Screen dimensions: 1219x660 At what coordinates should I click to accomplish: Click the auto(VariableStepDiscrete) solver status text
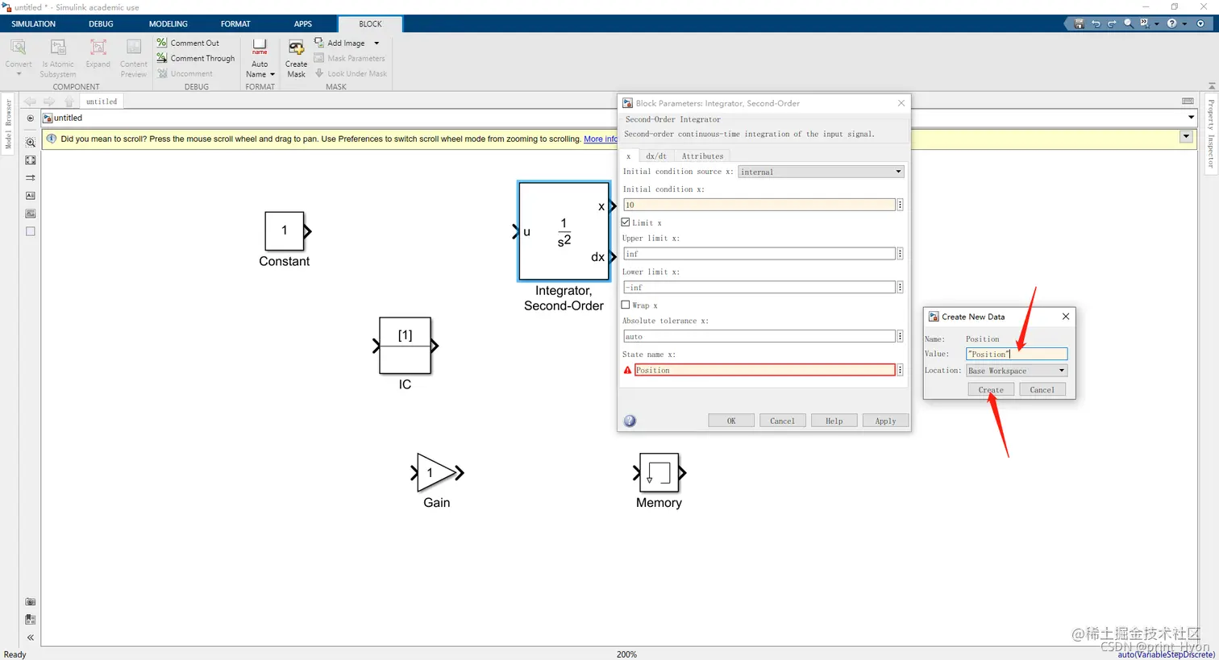1166,654
